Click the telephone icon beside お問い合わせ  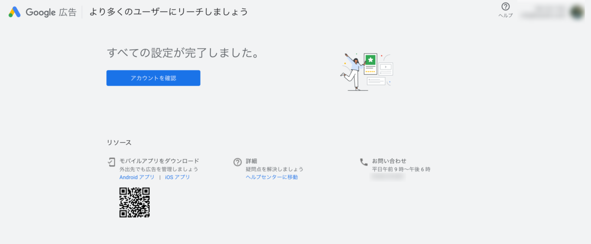point(364,162)
